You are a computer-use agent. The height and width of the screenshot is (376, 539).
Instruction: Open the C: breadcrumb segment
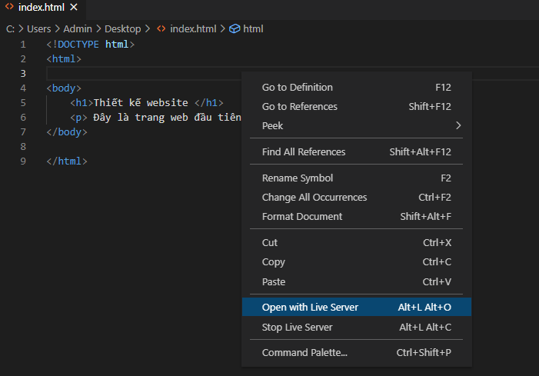[x=10, y=29]
